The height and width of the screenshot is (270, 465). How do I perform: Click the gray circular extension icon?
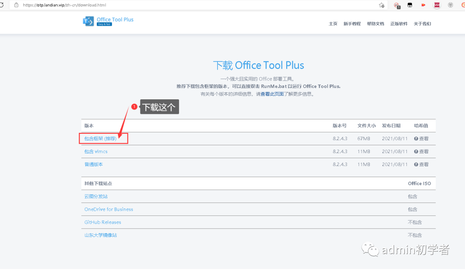coord(450,5)
